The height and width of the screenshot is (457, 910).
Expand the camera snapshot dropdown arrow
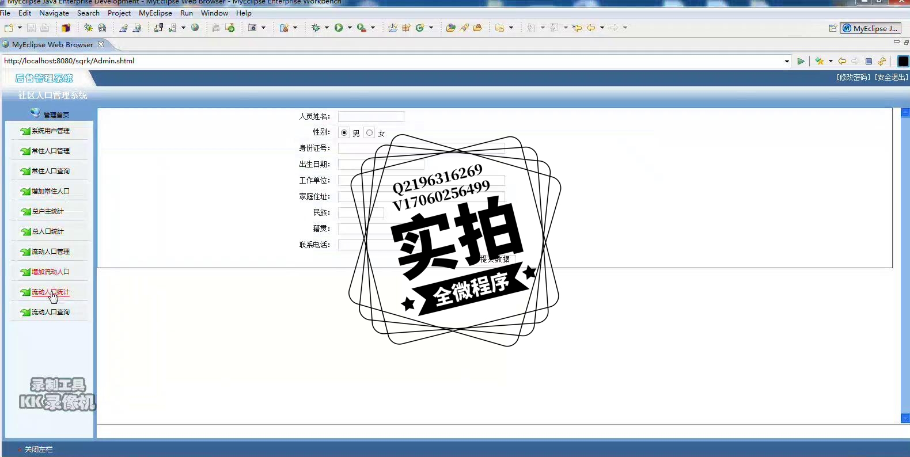click(263, 28)
